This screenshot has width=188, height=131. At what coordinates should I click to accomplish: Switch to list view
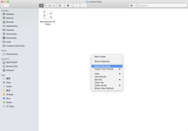coord(46,6)
